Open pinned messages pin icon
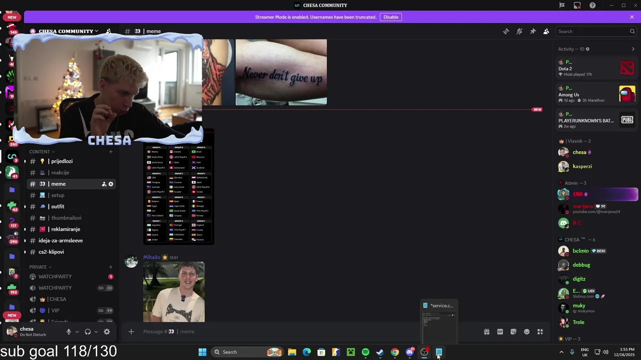This screenshot has height=360, width=641. 533,31
